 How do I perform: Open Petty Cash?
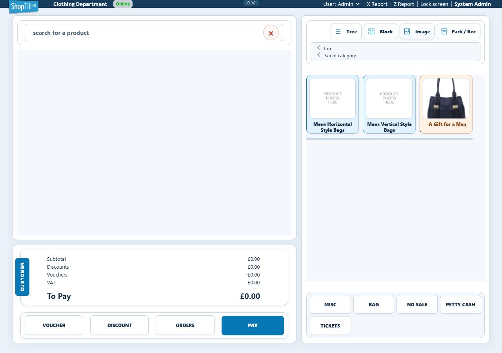tap(460, 304)
